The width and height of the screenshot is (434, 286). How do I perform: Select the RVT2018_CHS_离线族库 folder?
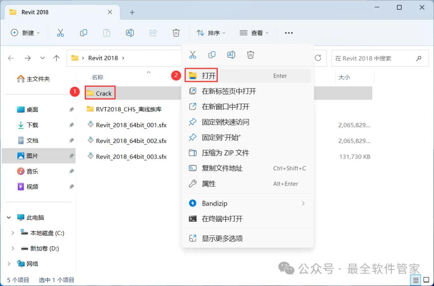(x=124, y=109)
